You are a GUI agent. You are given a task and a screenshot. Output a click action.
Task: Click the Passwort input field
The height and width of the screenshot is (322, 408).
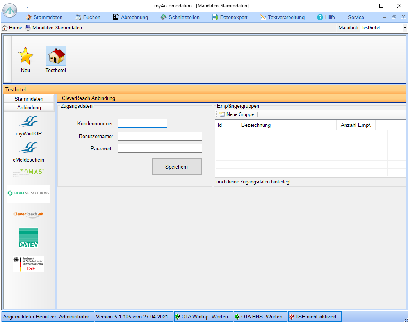(160, 148)
